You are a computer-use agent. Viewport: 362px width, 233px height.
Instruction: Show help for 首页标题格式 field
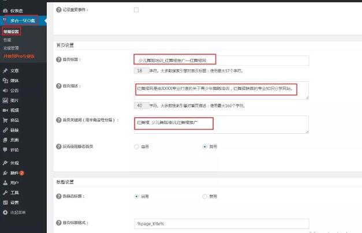point(59,223)
